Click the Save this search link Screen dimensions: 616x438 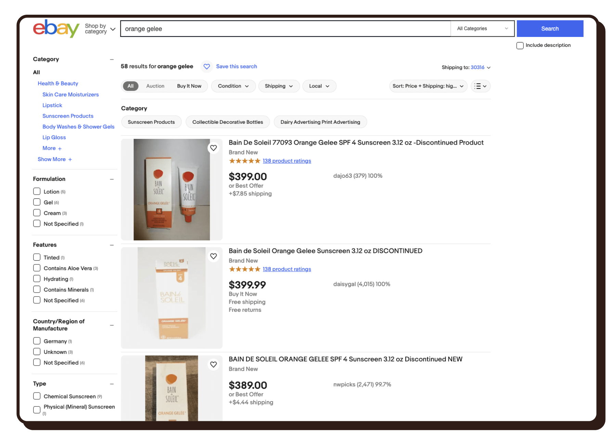coord(236,66)
